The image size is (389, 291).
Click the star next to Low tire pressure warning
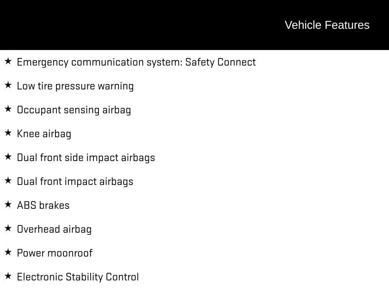(x=8, y=85)
